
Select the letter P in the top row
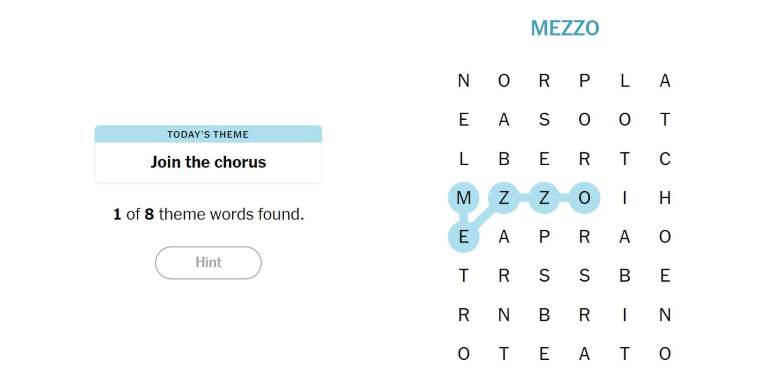click(584, 81)
